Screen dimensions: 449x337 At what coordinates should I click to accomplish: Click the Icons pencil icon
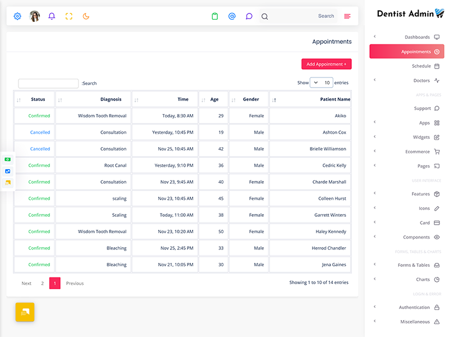tap(437, 208)
